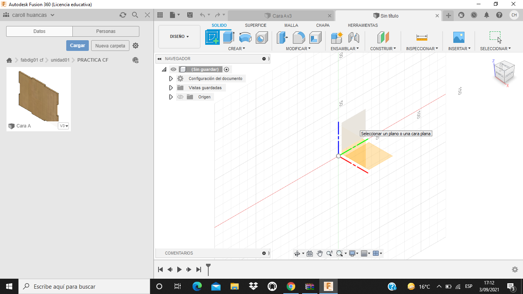Undo the last action

click(x=203, y=15)
